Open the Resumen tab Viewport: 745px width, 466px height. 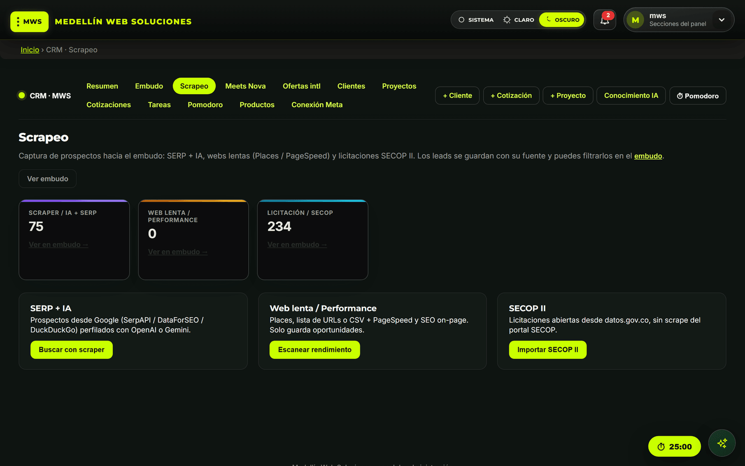(102, 86)
